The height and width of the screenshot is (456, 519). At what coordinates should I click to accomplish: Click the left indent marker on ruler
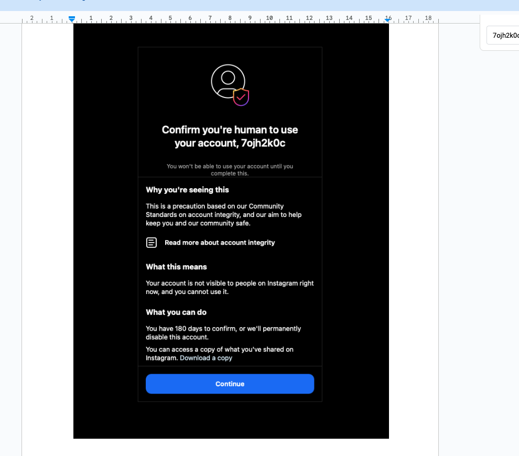pos(72,19)
